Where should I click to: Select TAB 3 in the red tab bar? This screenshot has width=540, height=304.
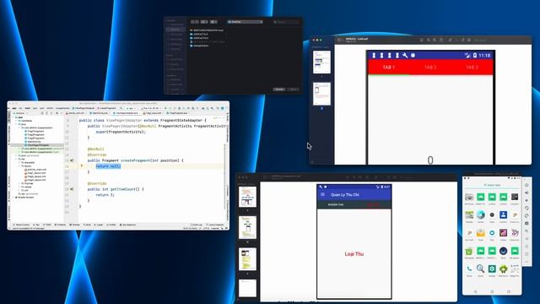coord(472,68)
